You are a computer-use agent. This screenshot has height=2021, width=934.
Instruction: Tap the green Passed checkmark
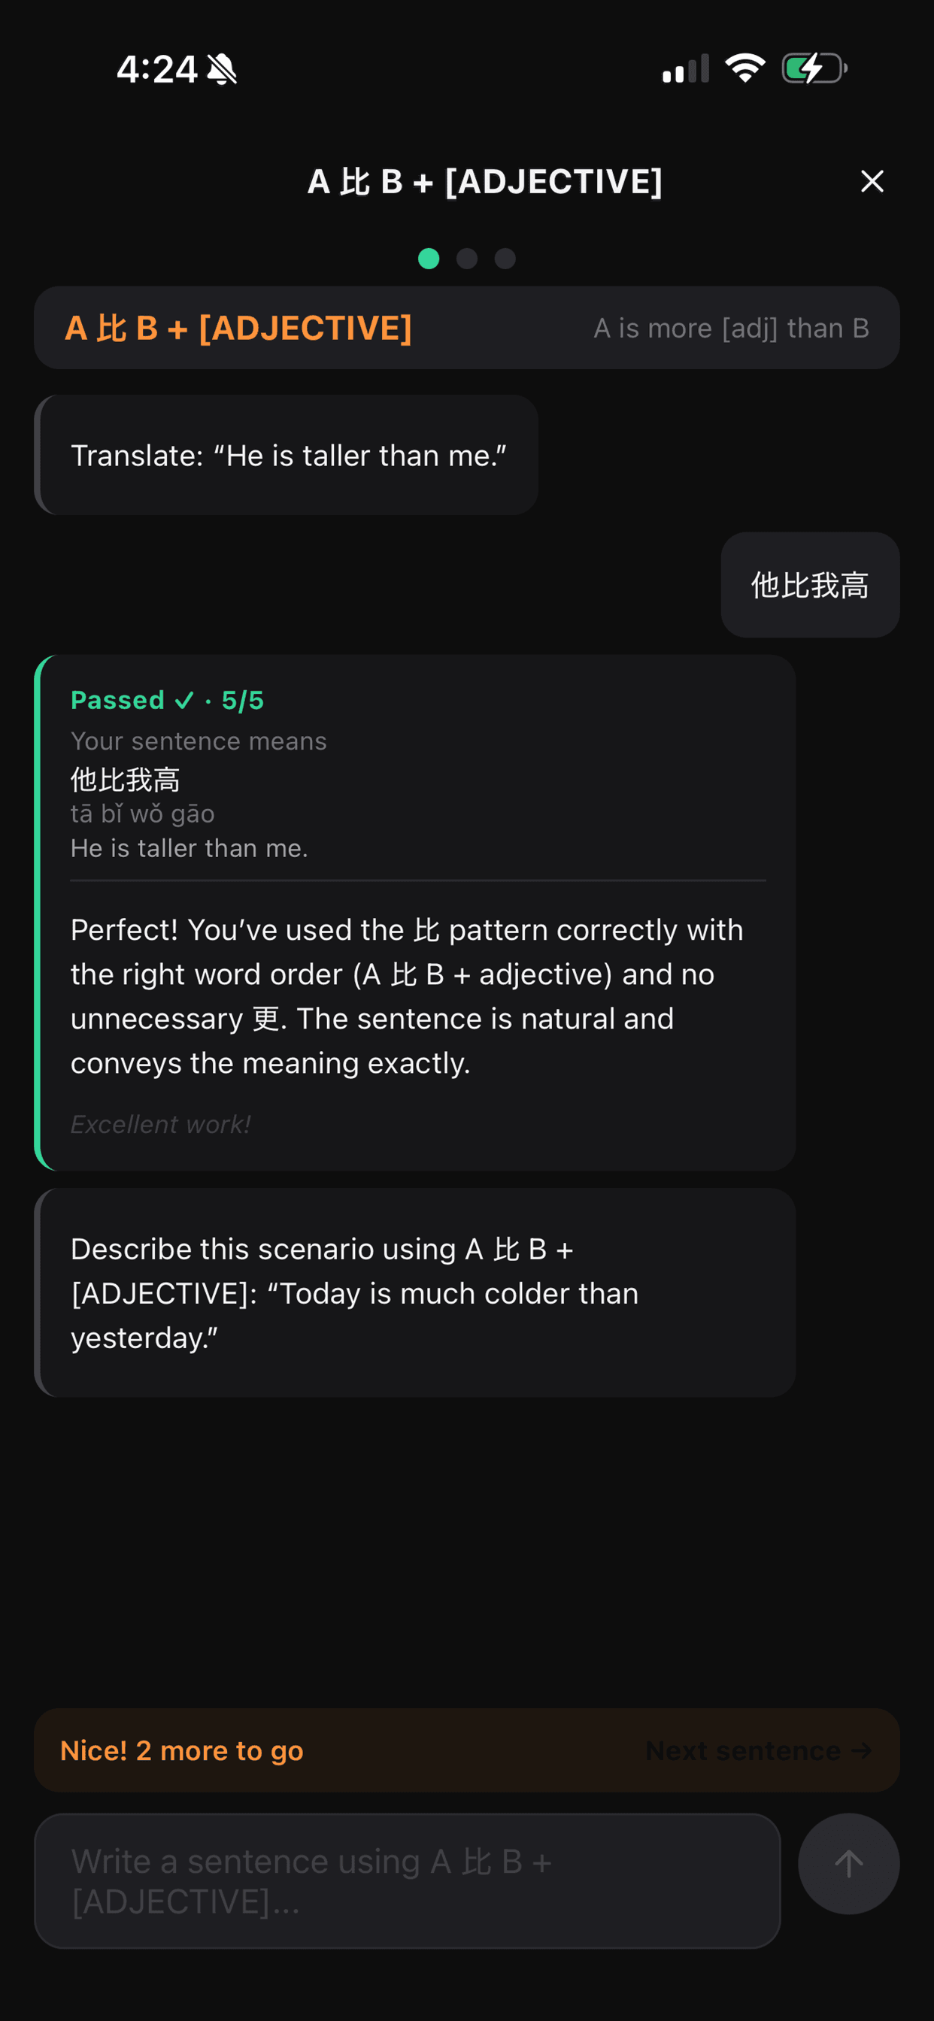click(x=184, y=700)
